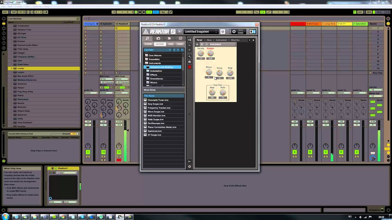The height and width of the screenshot is (220, 392).
Task: Open the Reaktor panel options dropdown arrow
Action: [249, 40]
